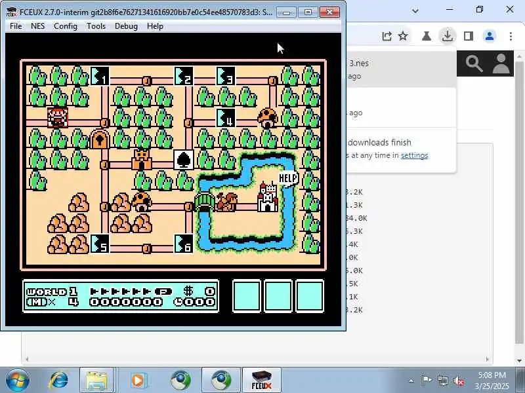Click the taskbar clock showing 5:08 PM

[x=492, y=381]
